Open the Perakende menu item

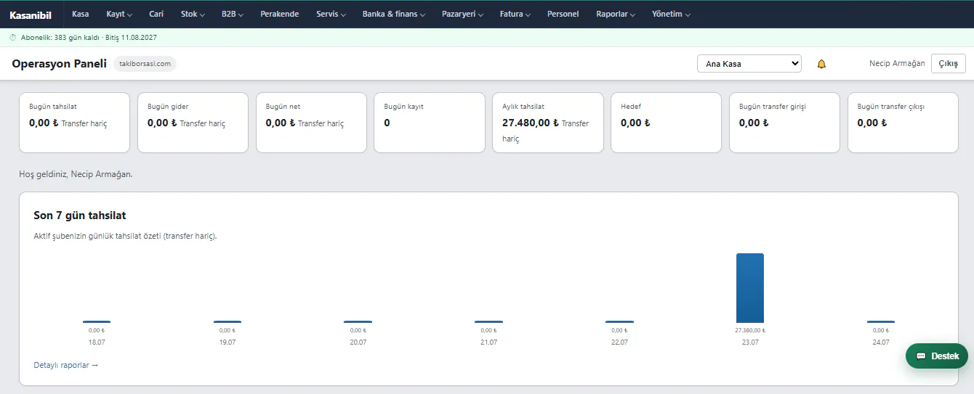click(x=280, y=15)
